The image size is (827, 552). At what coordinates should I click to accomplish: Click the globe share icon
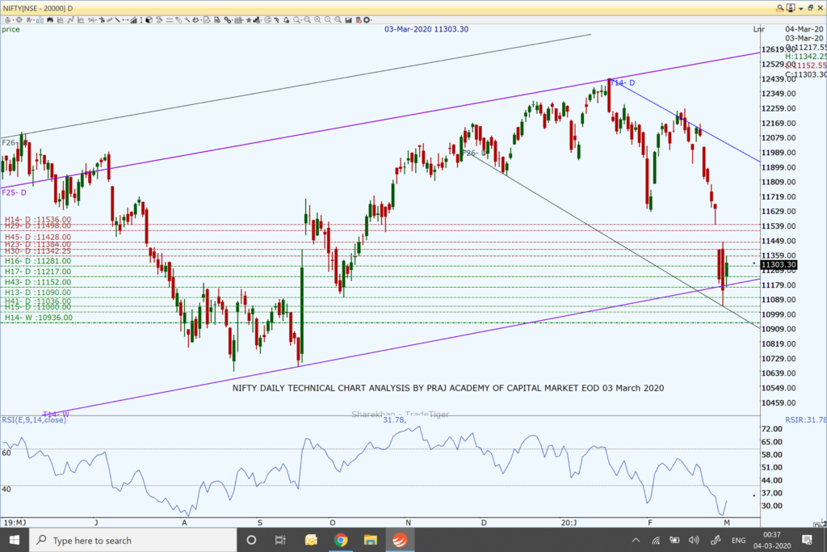coord(267,20)
